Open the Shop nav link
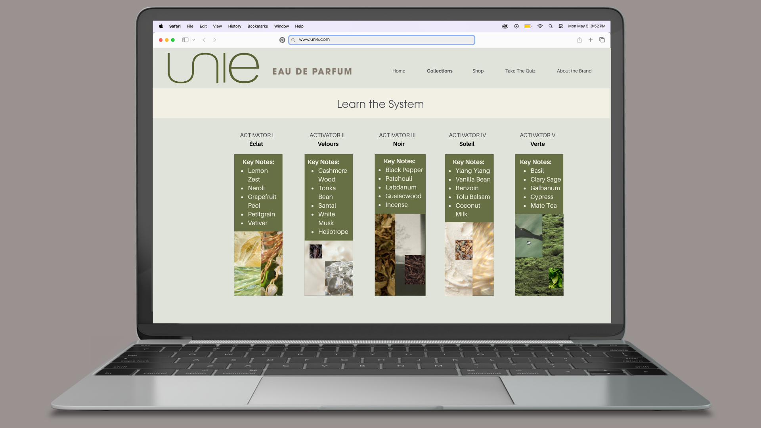Image resolution: width=761 pixels, height=428 pixels. pyautogui.click(x=478, y=71)
